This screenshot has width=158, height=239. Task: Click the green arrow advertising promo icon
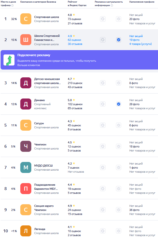click(9, 60)
